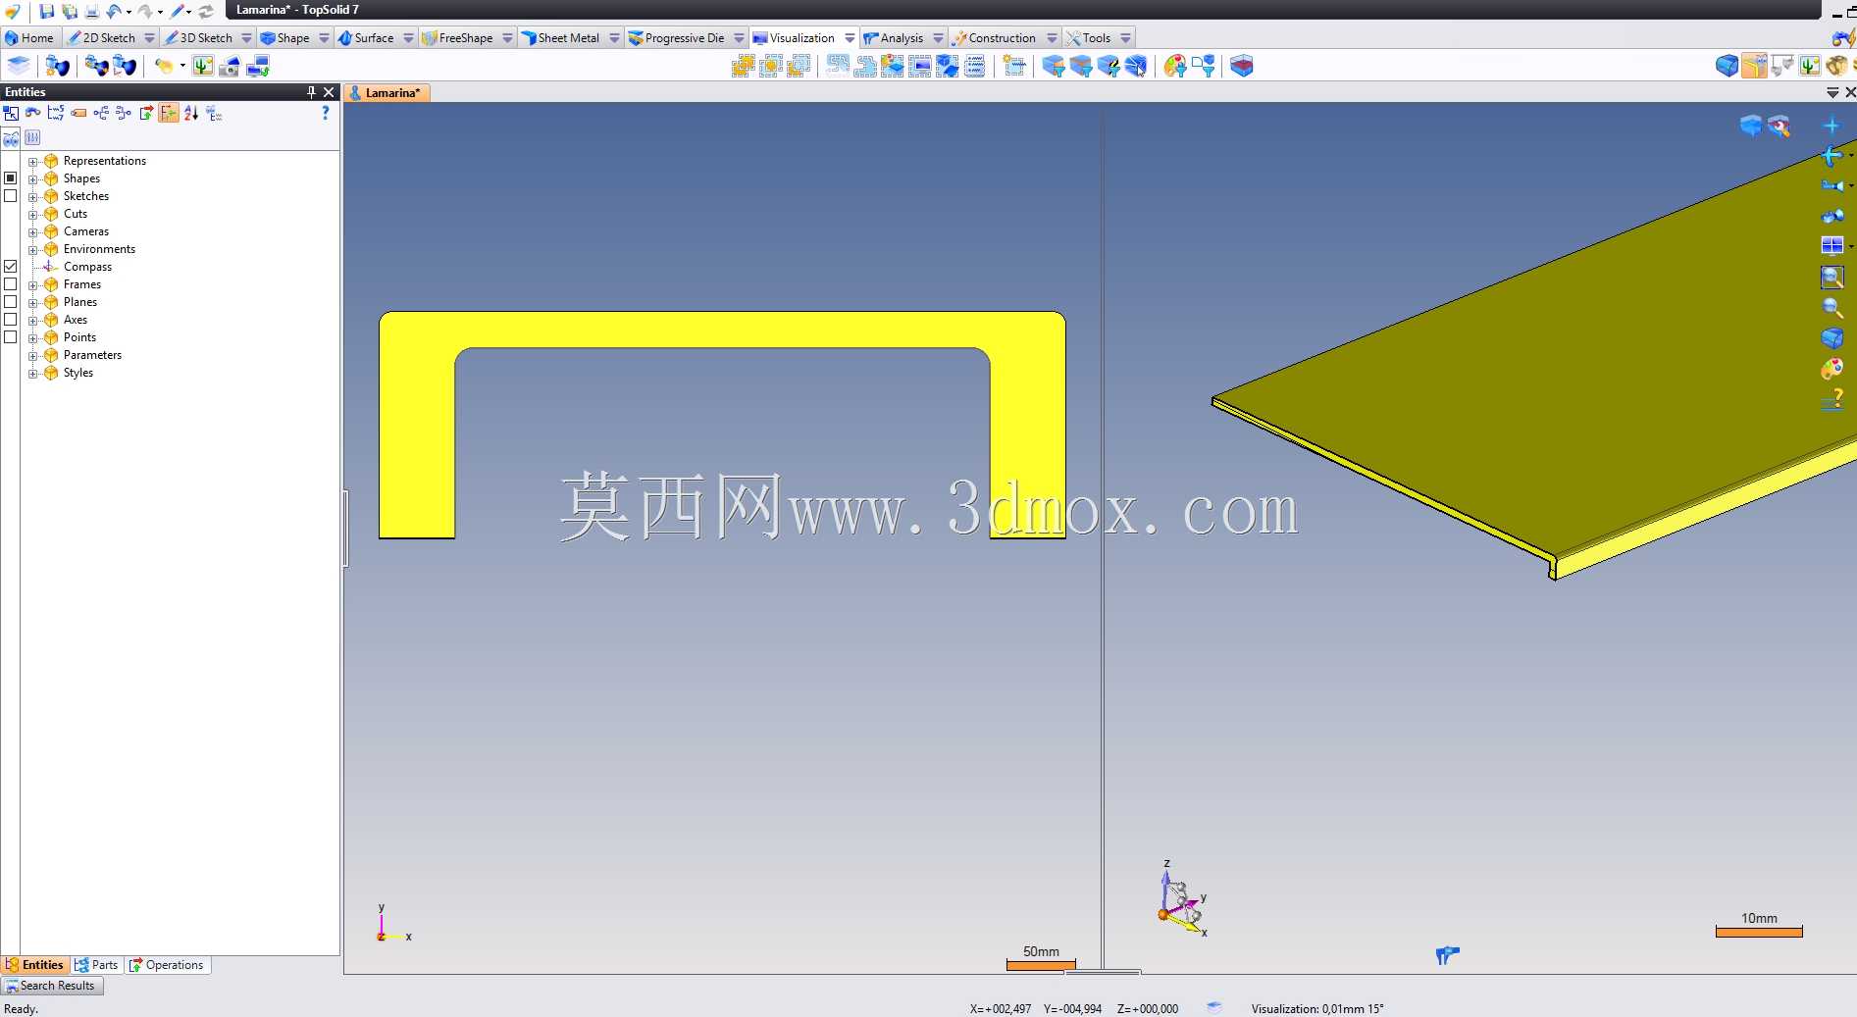Screen dimensions: 1857x1017
Task: Click the cactus environment icon on left toolbar
Action: click(x=203, y=66)
